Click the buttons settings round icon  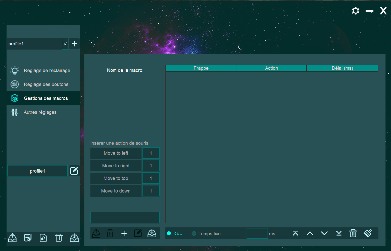(15, 84)
